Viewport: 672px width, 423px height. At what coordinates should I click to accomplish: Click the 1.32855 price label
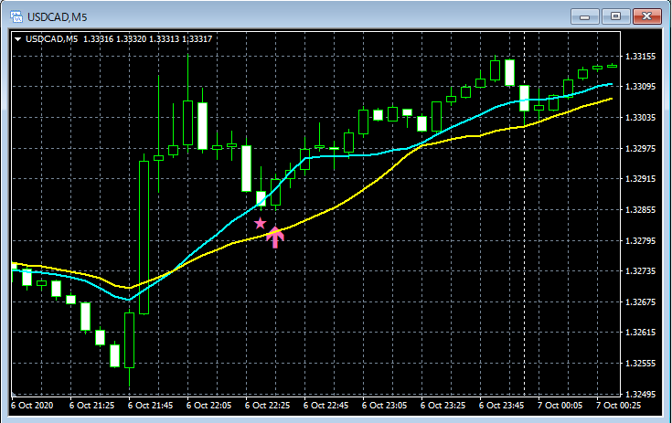640,209
